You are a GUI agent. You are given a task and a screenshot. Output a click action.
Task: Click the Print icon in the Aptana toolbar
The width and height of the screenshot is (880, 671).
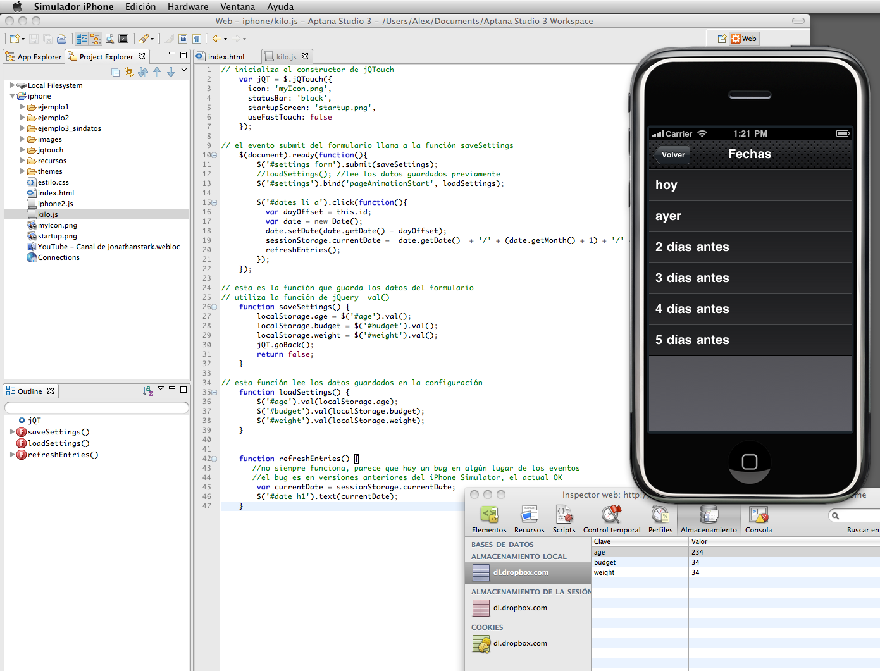(61, 39)
